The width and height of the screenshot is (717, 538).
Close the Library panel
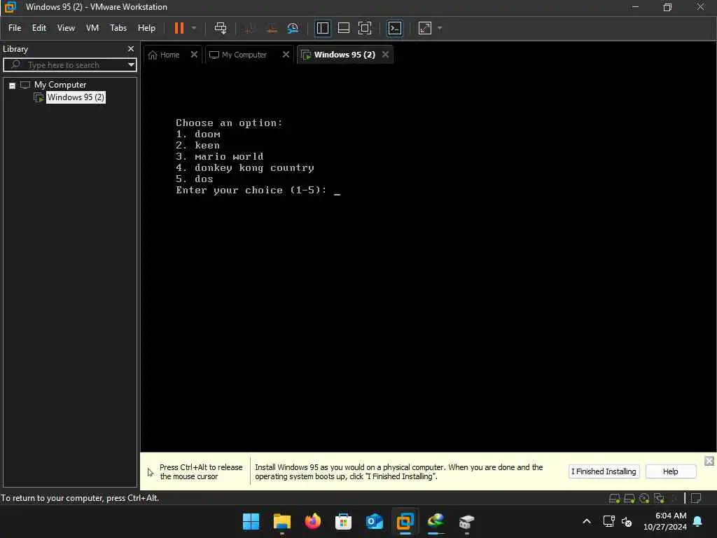(x=131, y=49)
